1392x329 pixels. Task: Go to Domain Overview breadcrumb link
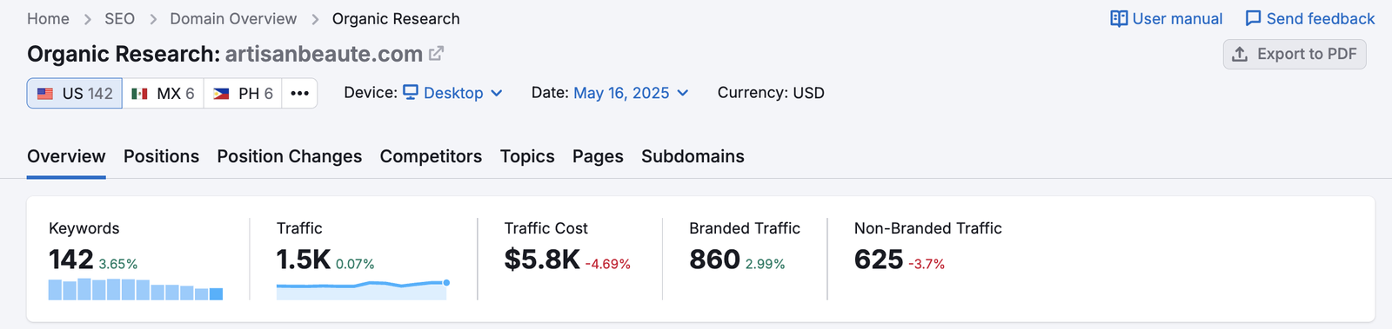[233, 18]
